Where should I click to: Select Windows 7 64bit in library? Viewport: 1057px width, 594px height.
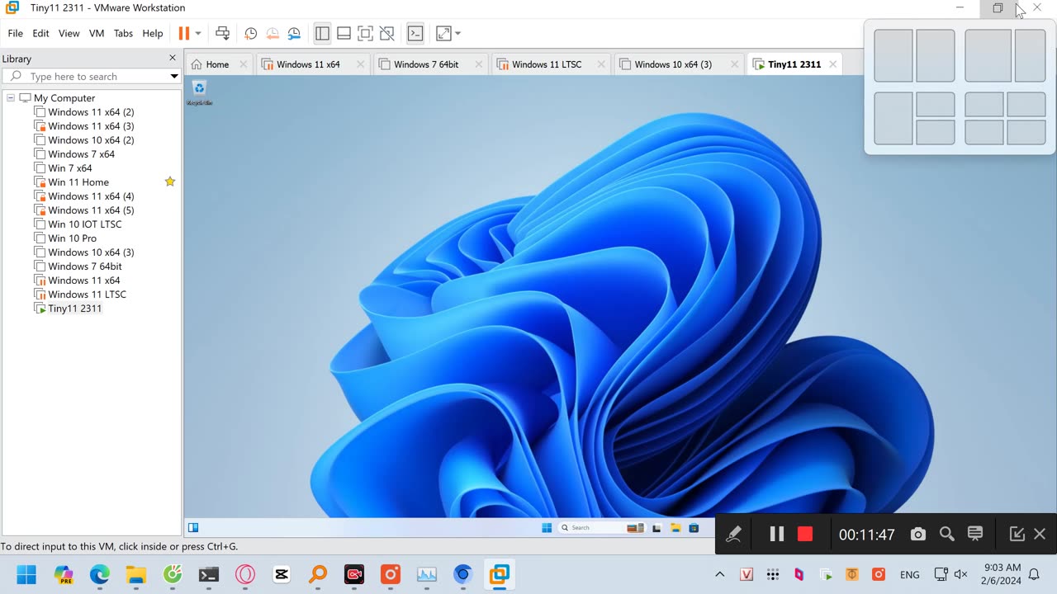coord(84,266)
